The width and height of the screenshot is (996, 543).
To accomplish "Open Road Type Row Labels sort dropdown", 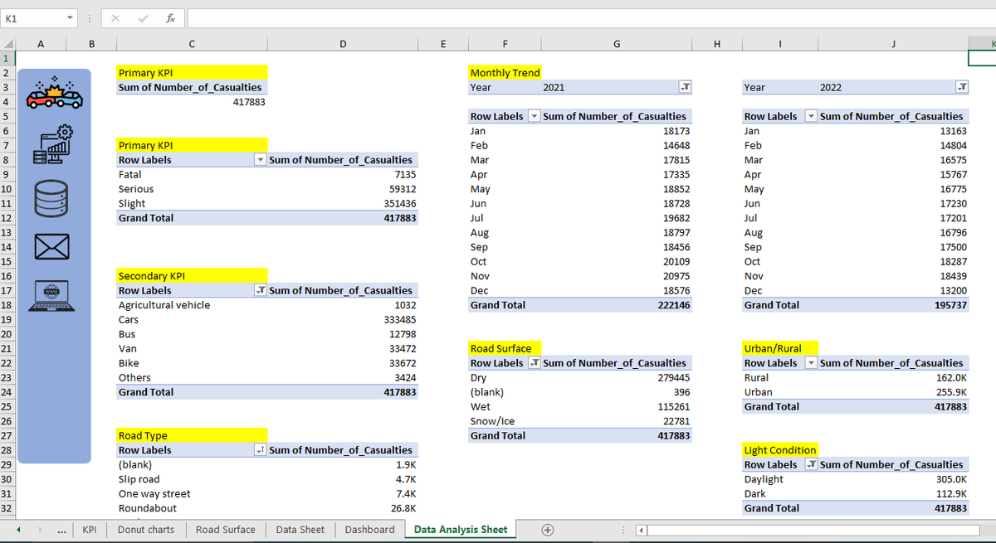I will (x=260, y=450).
